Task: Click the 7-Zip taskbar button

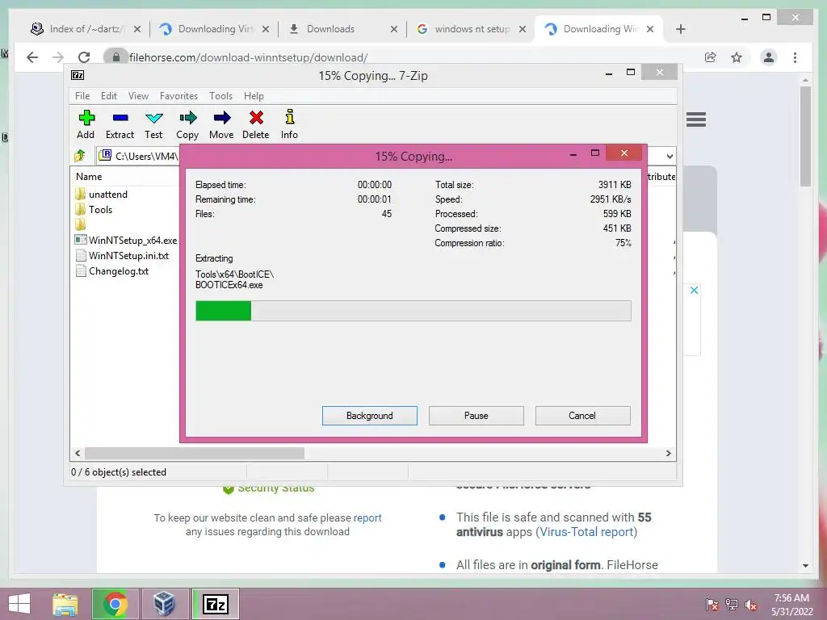Action: [215, 604]
